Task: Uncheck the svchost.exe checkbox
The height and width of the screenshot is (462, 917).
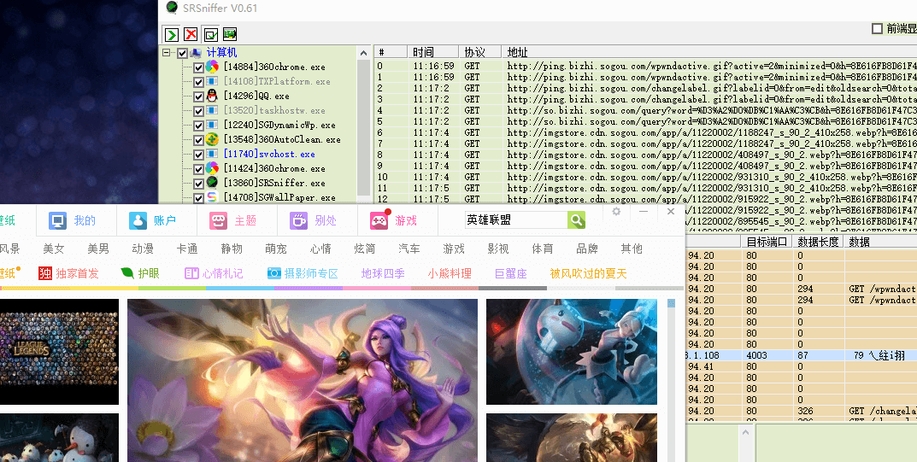Action: click(x=198, y=155)
